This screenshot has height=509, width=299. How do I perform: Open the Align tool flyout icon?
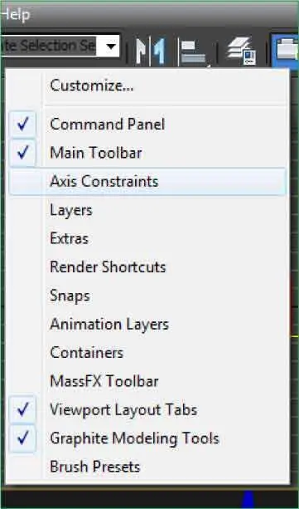(194, 52)
